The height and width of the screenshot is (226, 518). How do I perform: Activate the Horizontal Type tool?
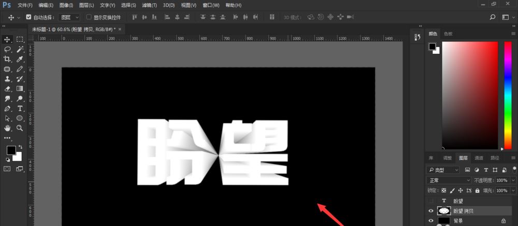[x=20, y=109]
